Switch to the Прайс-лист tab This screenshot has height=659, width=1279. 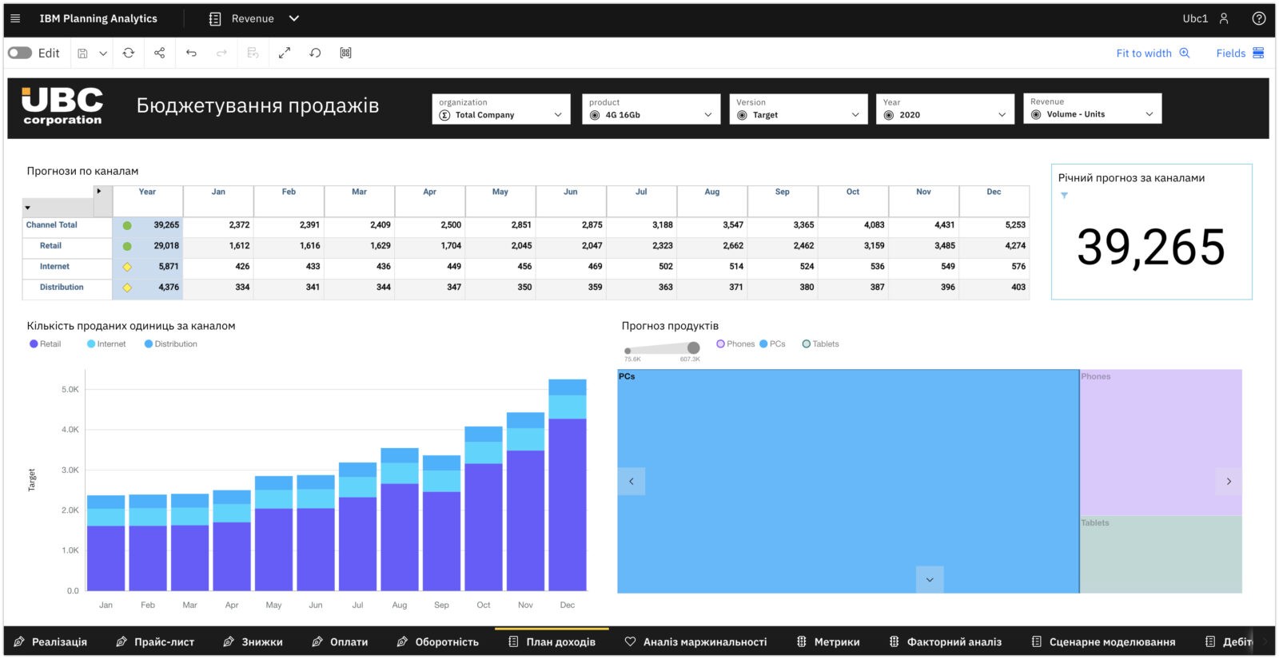click(155, 641)
